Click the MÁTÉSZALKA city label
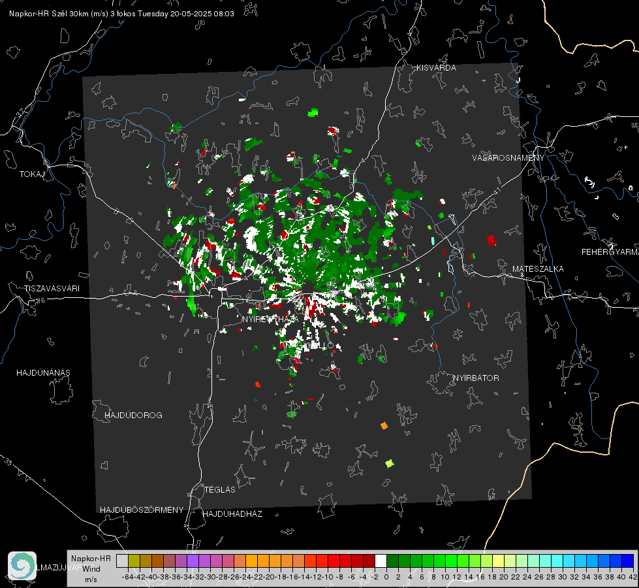Image resolution: width=639 pixels, height=588 pixels. pyautogui.click(x=538, y=269)
